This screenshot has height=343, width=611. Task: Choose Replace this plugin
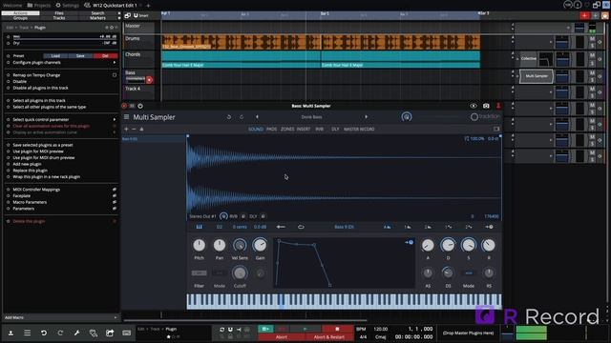point(30,171)
